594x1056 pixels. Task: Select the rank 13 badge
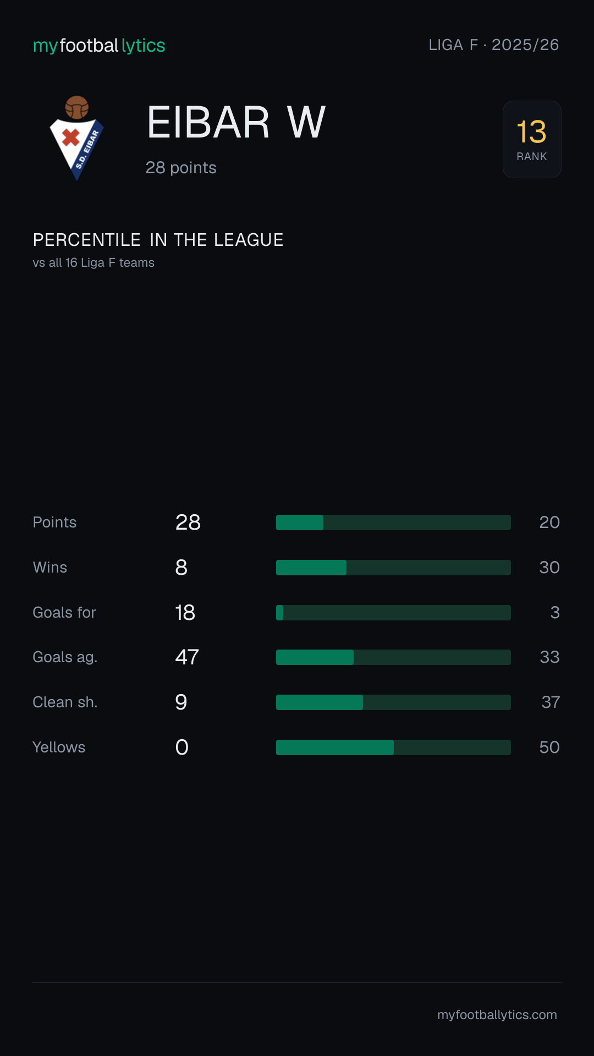(x=532, y=139)
